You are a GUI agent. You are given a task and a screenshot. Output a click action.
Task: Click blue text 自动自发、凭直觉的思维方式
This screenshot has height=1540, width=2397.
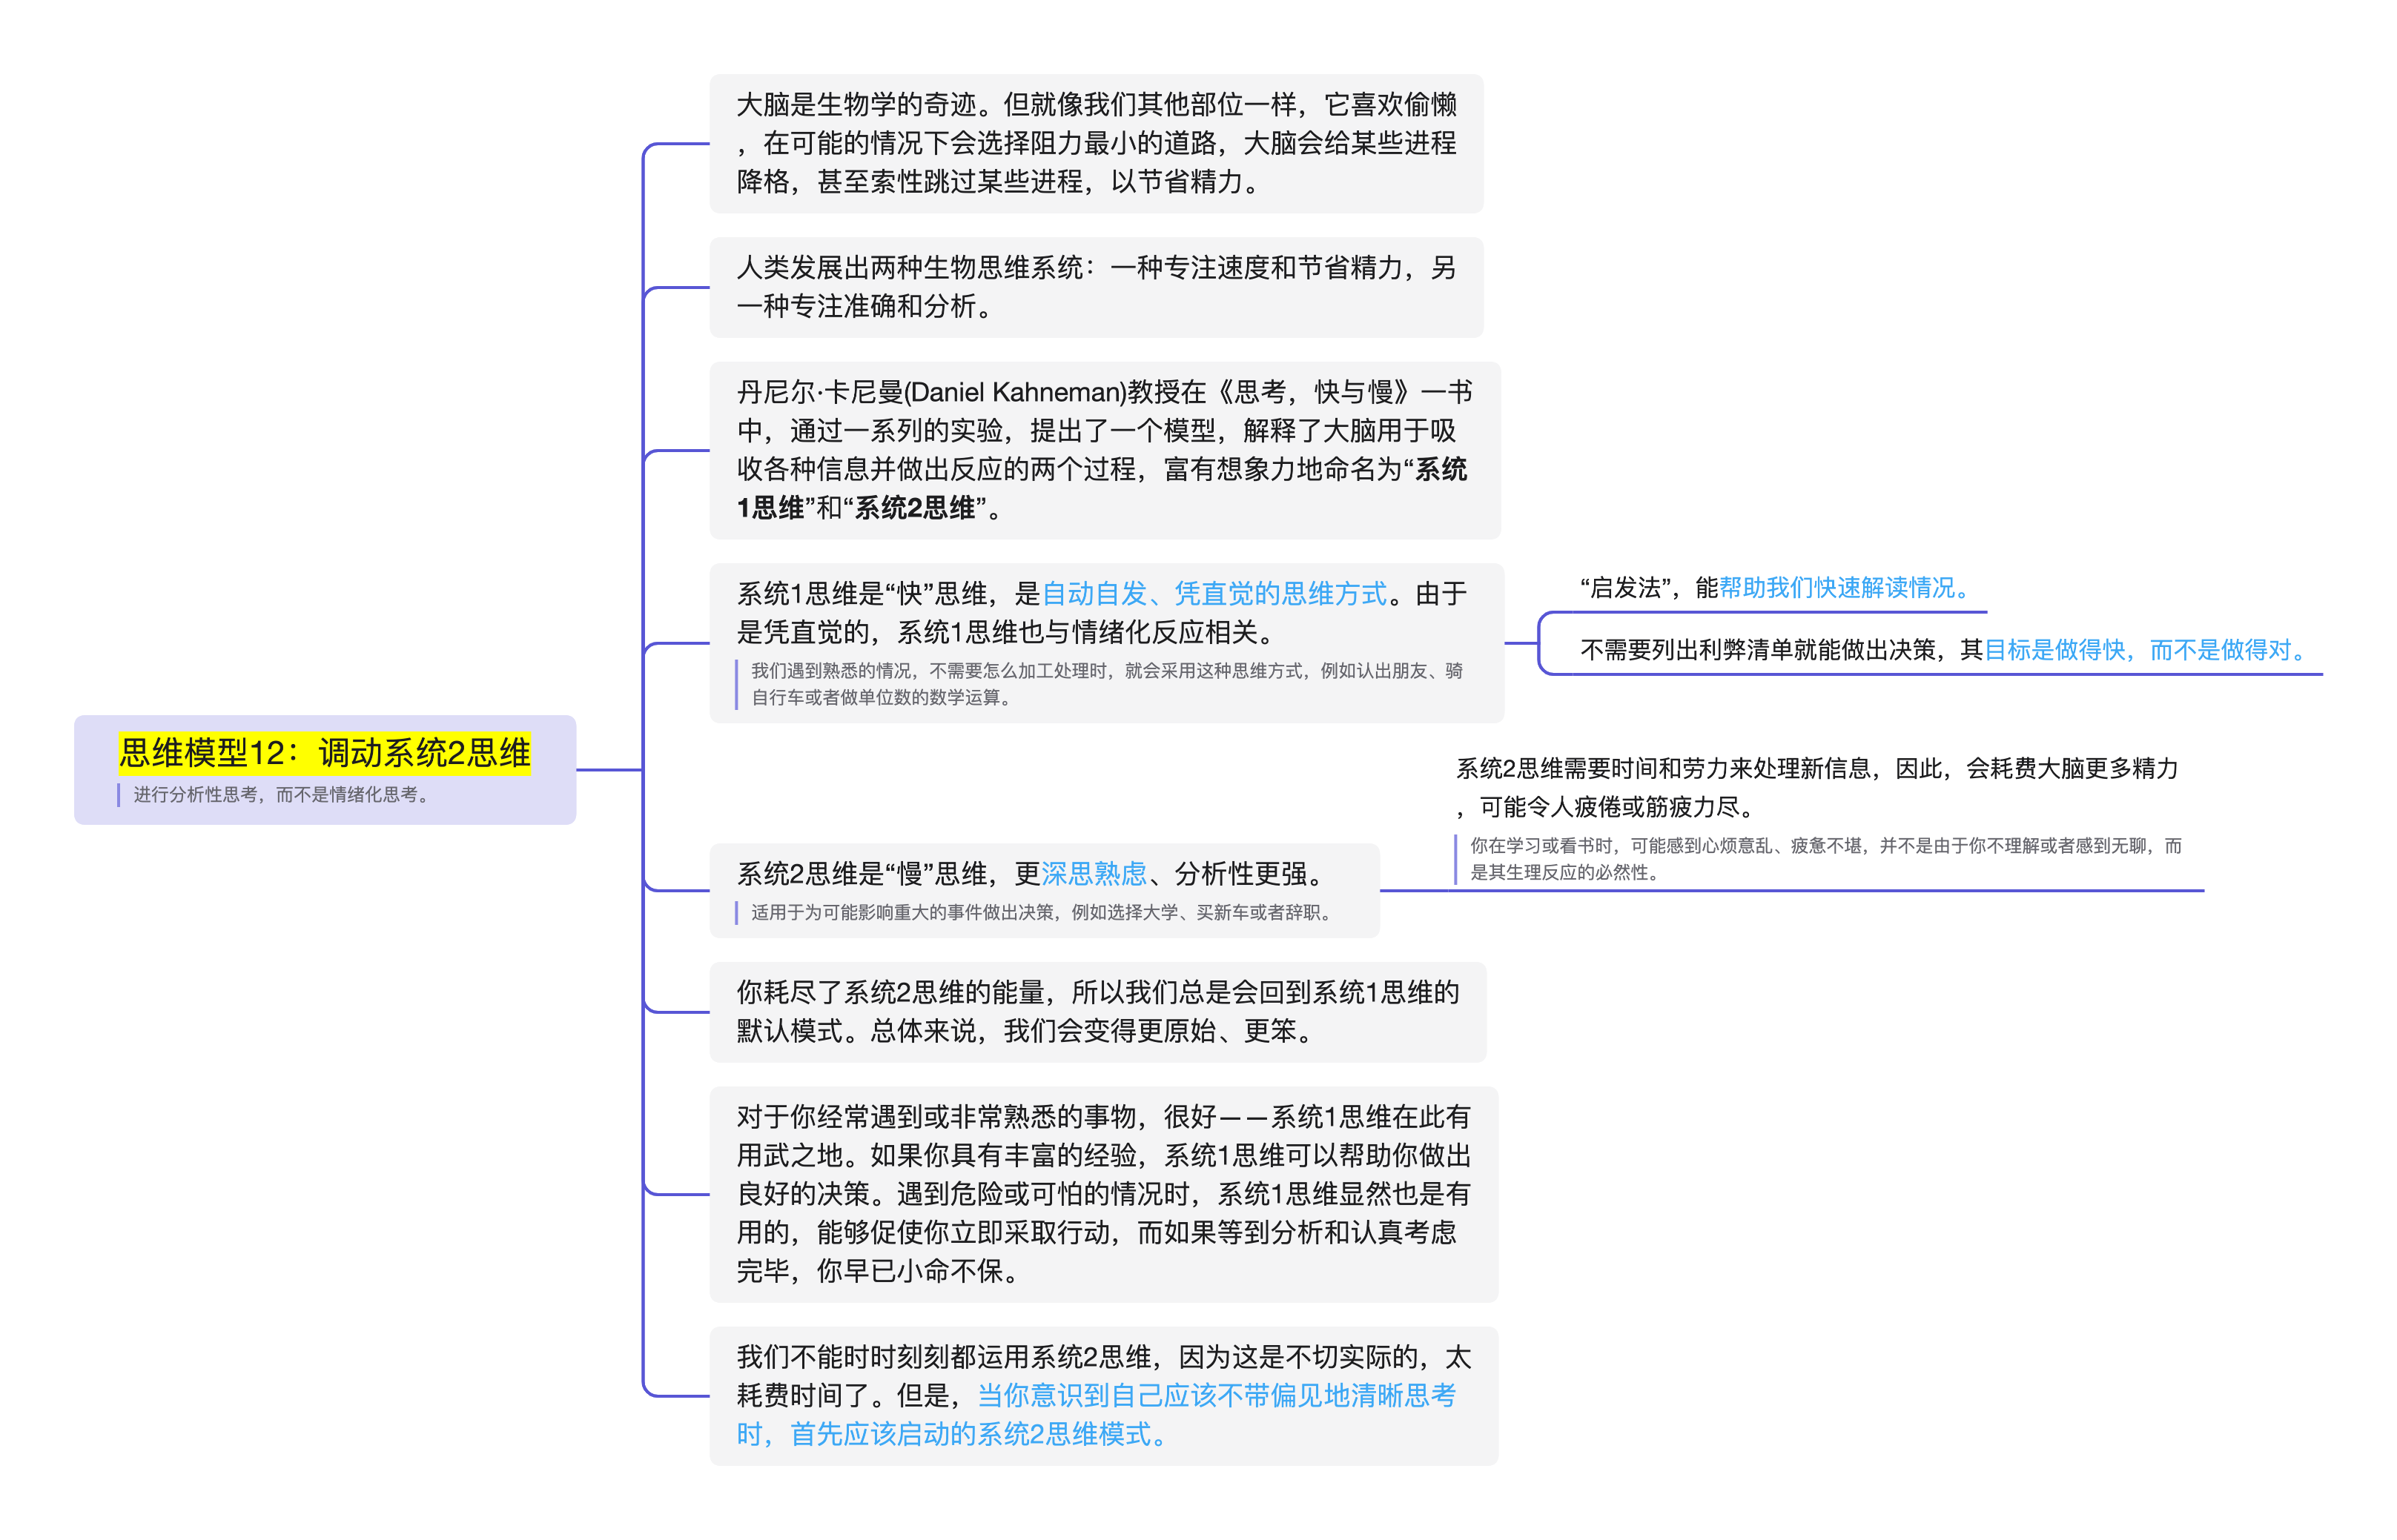click(x=1214, y=594)
